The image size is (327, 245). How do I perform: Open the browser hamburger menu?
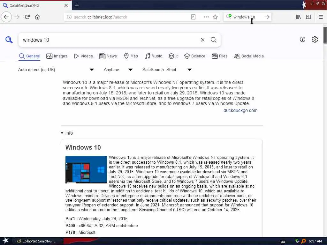[x=321, y=17]
